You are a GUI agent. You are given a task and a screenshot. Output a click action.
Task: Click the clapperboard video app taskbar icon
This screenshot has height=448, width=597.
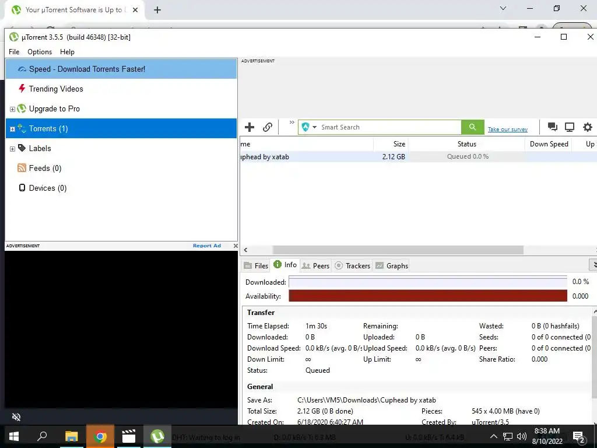129,436
